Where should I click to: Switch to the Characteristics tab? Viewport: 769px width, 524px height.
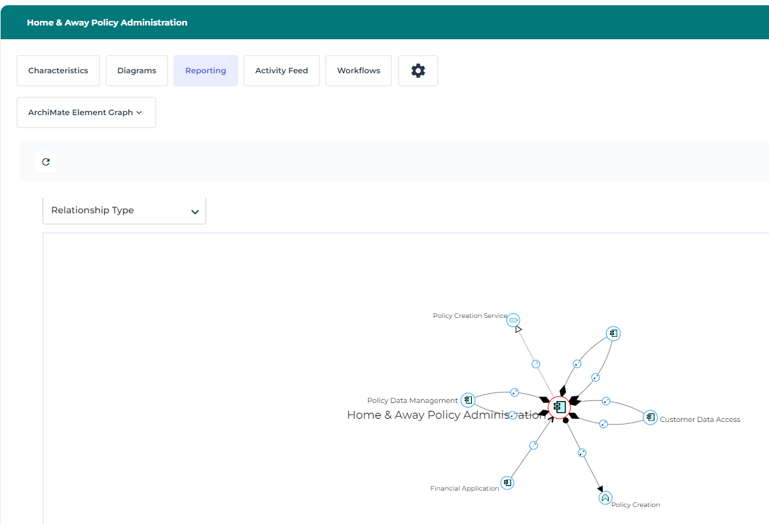58,71
